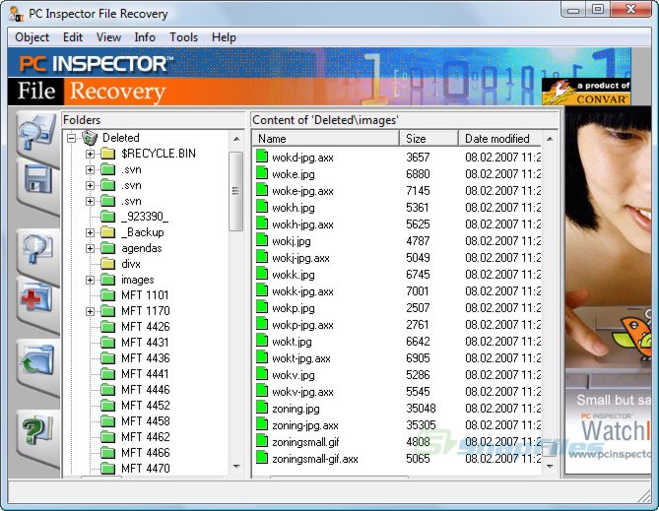Click the folder icon of $RECYCLE.BIN

click(x=108, y=154)
